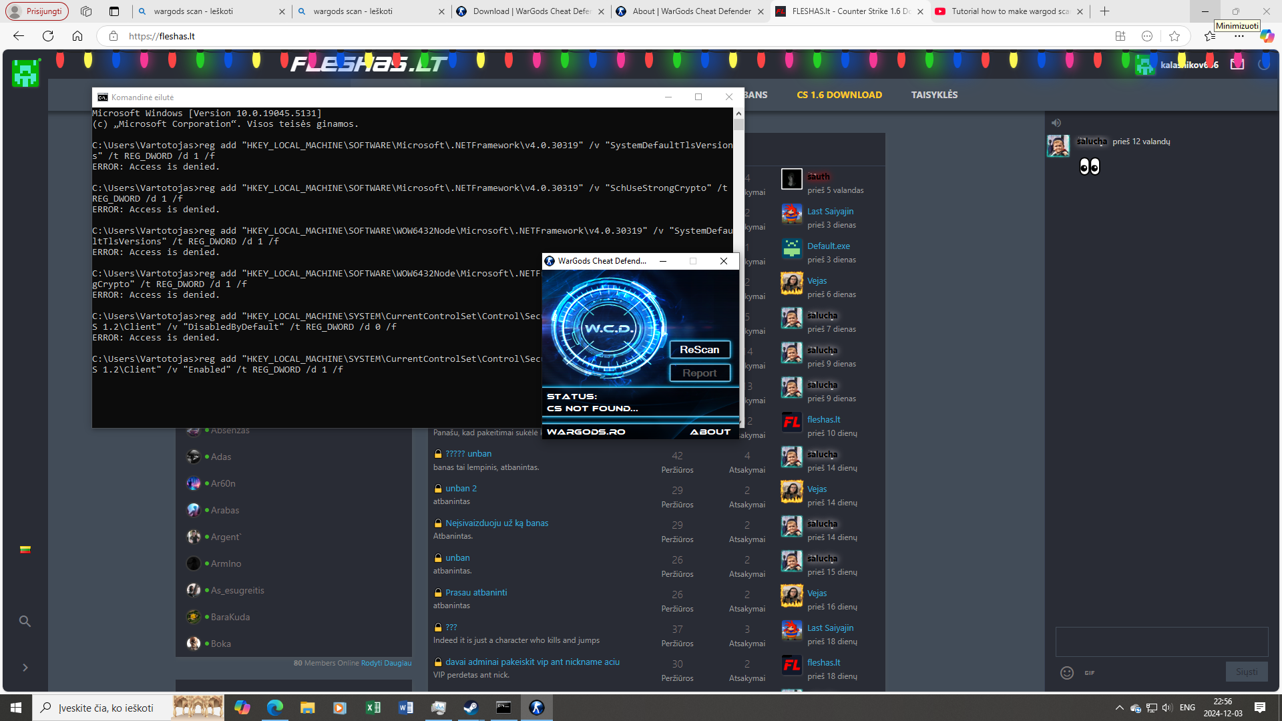1282x721 pixels.
Task: Open the favorites list icon in Edge
Action: 1210,36
